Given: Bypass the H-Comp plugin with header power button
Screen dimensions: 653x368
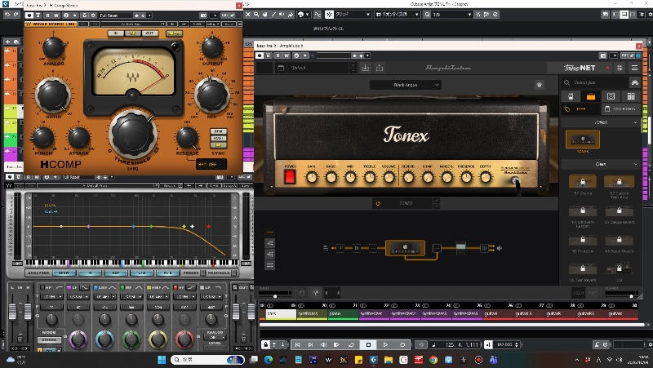Looking at the screenshot, I should 29,16.
